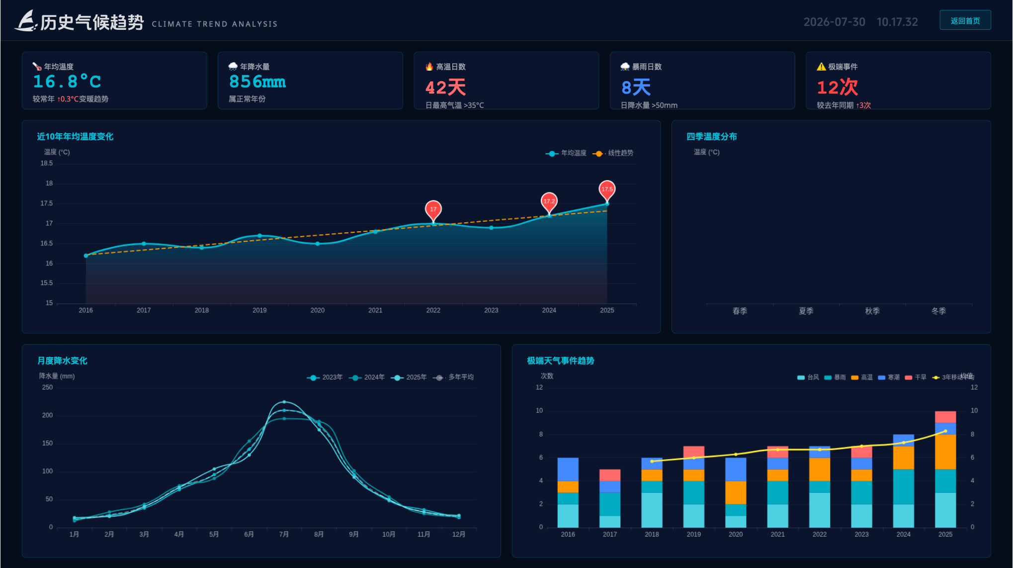Screen dimensions: 1013x568
Task: Click the 2025 point on yellow moving average
Action: 945,431
